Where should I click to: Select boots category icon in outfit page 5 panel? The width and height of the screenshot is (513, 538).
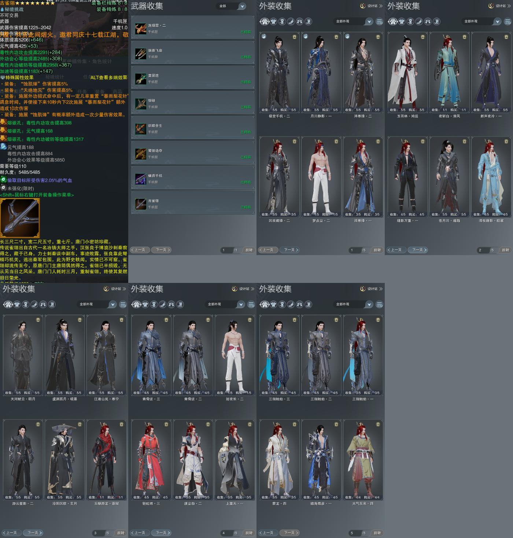309,305
